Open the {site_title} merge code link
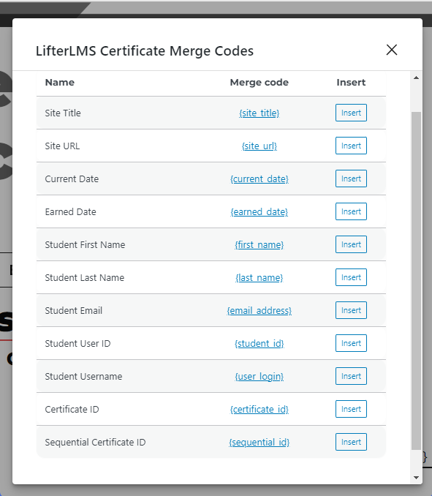 pyautogui.click(x=259, y=113)
